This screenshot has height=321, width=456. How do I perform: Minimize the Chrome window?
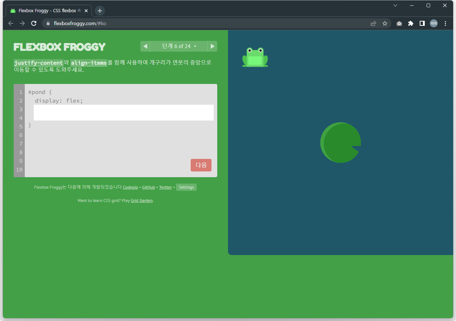coord(412,5)
